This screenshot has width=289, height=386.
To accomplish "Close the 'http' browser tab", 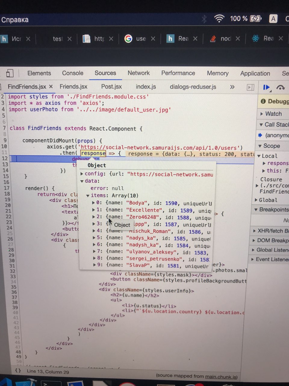I will 111,39.
